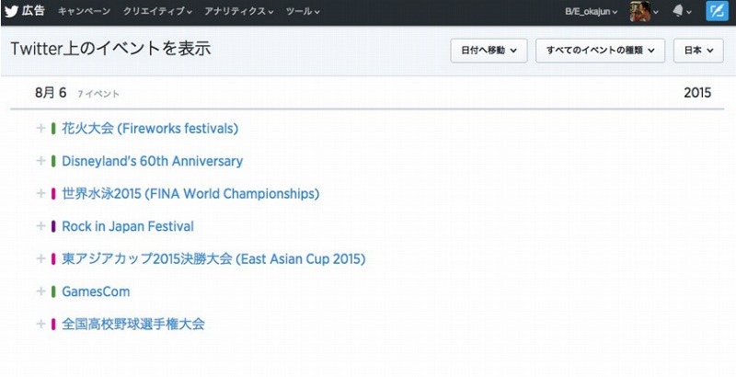Click magenta category marker beside 世界水泳2015
This screenshot has height=377, width=736.
click(53, 193)
